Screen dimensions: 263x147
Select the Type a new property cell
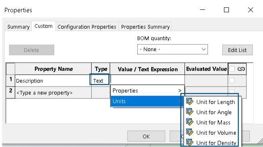click(x=53, y=93)
